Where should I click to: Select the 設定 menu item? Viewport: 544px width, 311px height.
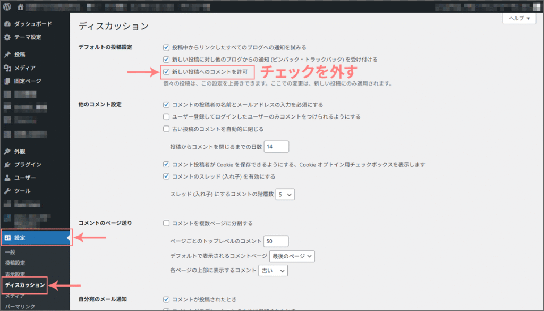35,238
